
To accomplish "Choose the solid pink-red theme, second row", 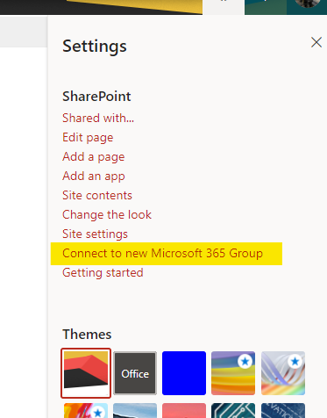I will point(184,411).
